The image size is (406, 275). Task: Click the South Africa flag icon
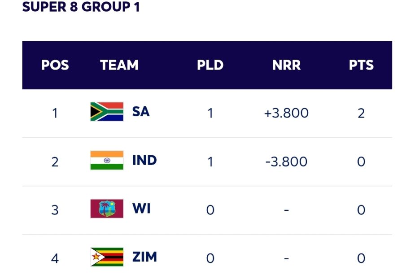107,112
